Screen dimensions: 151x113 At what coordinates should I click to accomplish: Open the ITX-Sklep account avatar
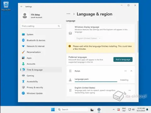click(25, 16)
